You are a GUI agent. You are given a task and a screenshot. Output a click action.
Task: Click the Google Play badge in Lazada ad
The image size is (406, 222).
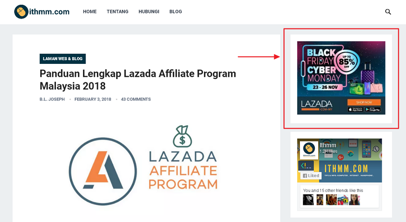coord(373,110)
